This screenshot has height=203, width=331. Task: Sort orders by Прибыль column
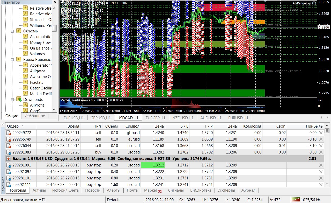pos(314,126)
